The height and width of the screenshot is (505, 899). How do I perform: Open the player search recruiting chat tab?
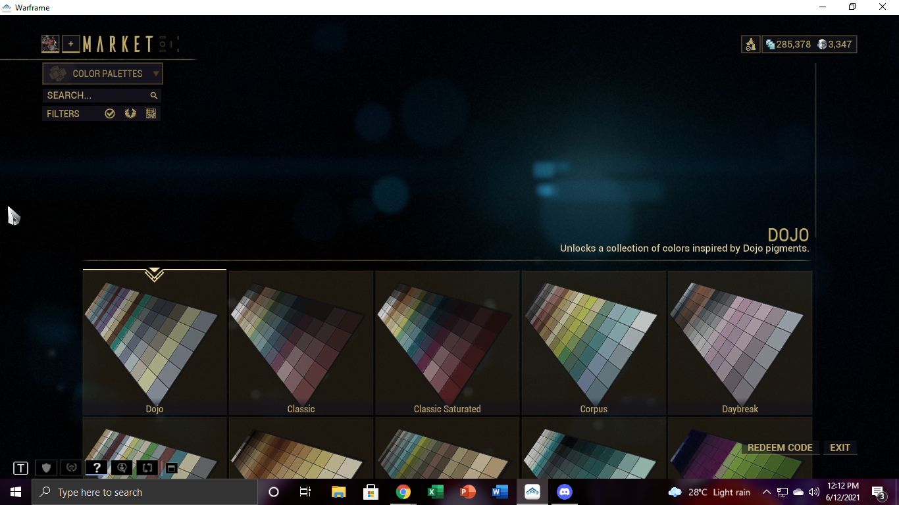[121, 468]
